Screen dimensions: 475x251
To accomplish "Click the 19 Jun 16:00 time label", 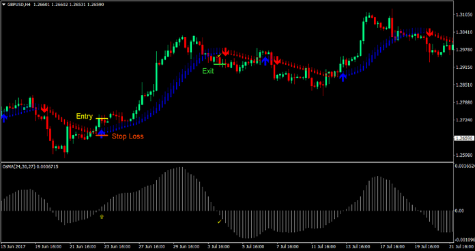I will click(x=48, y=246).
